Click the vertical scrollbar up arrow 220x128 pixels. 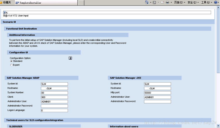coord(218,8)
